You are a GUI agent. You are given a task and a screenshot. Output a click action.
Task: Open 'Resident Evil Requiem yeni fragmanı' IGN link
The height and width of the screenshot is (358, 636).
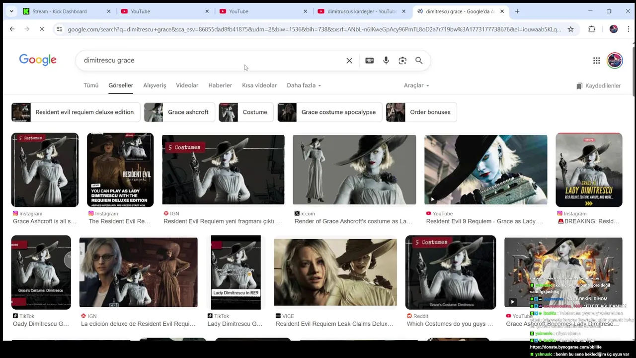tap(223, 221)
